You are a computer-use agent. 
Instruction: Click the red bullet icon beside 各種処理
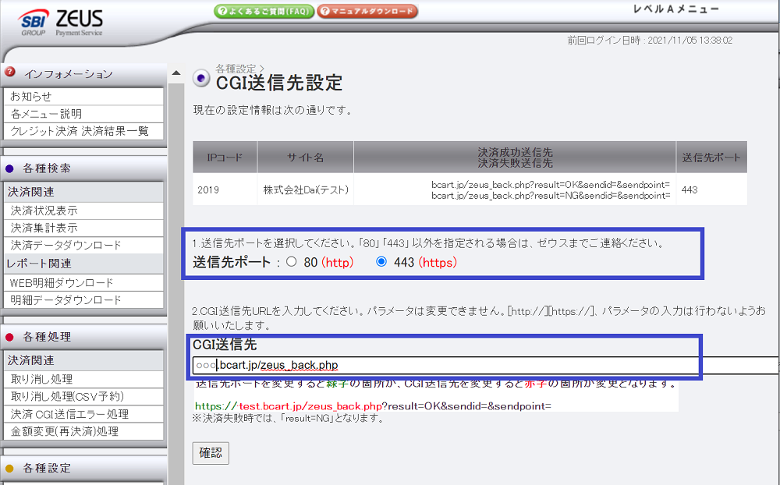click(9, 338)
